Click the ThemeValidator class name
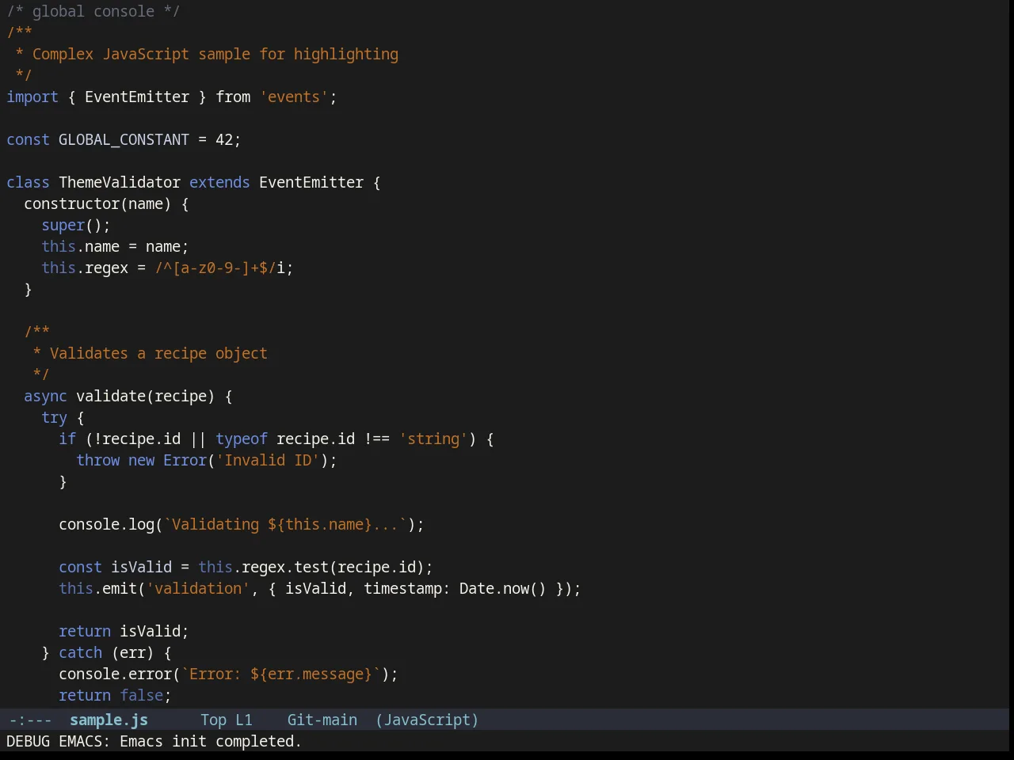Screen dimensions: 1014x760 point(120,182)
